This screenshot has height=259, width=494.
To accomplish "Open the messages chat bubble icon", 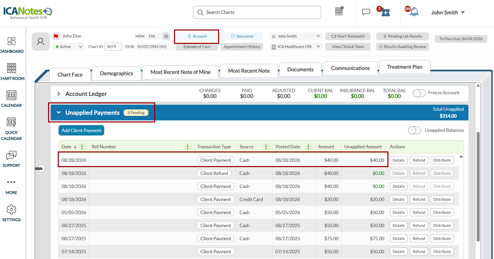I will [366, 12].
